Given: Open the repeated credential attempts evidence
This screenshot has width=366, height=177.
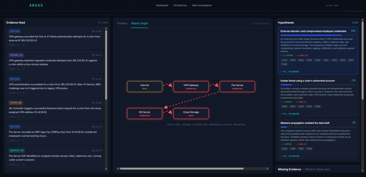Looking at the screenshot, I should click(55, 62).
